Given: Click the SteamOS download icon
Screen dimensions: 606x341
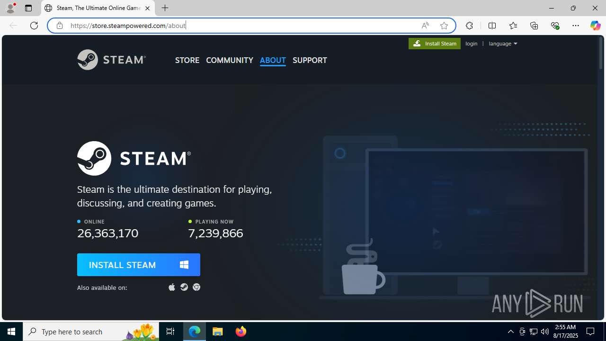Looking at the screenshot, I should tap(184, 287).
